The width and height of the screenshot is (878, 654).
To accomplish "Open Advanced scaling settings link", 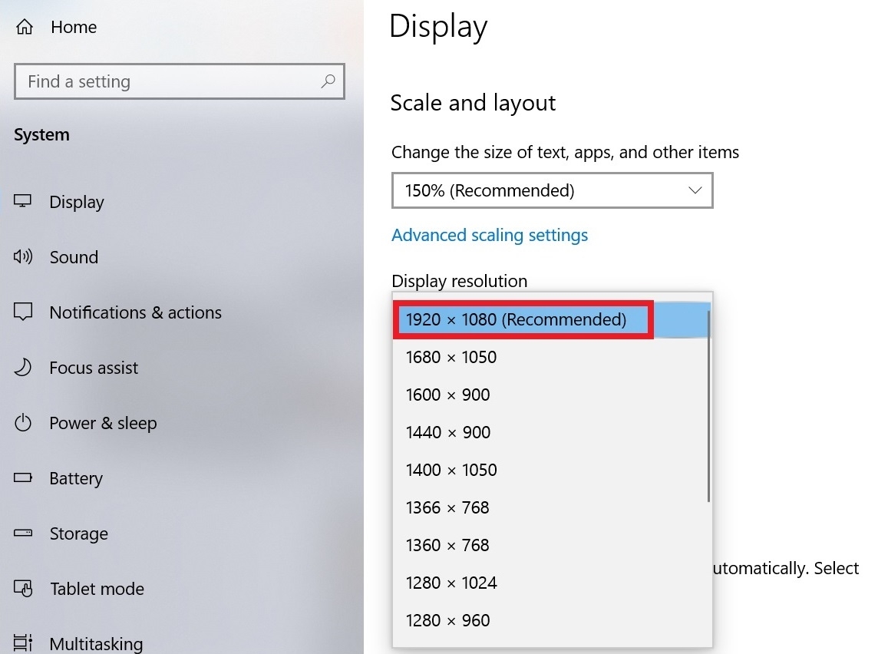I will tap(490, 235).
